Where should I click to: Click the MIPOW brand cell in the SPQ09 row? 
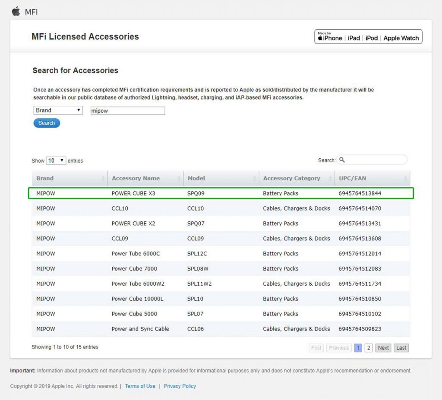pos(46,193)
